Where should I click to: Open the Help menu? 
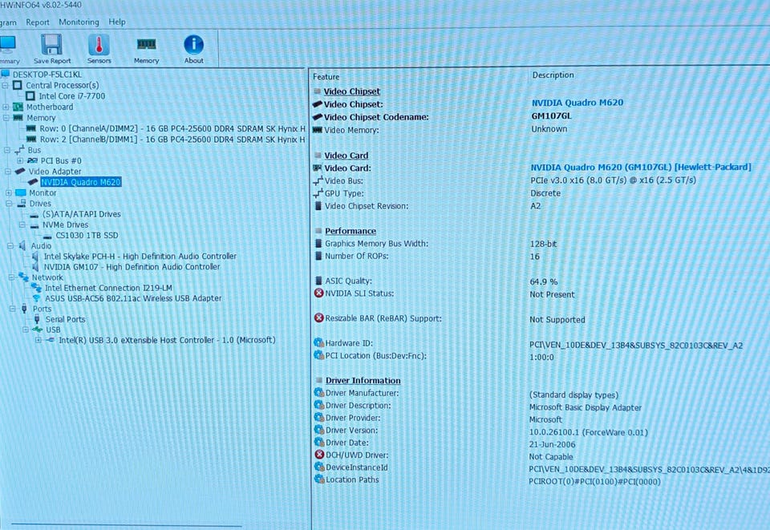[x=117, y=22]
